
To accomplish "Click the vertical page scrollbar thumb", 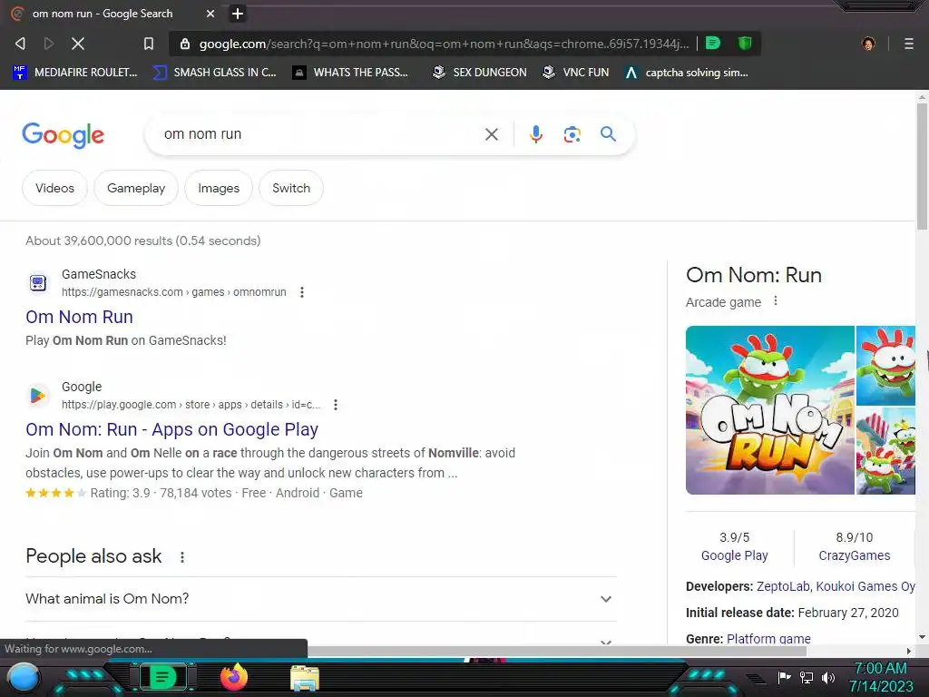I will point(922,166).
